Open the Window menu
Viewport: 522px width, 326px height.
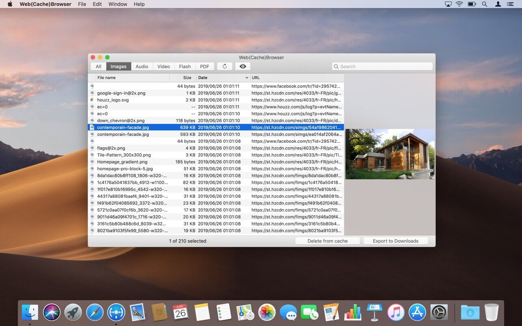click(x=118, y=4)
